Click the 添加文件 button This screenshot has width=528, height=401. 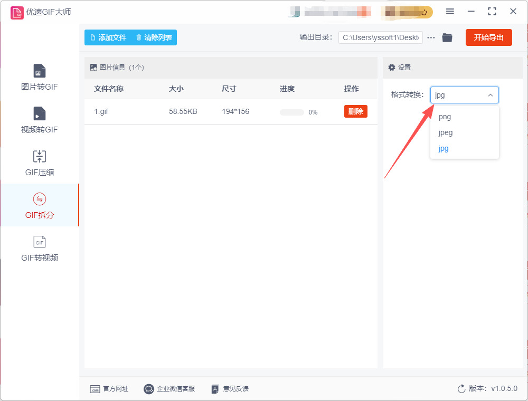[x=108, y=37]
